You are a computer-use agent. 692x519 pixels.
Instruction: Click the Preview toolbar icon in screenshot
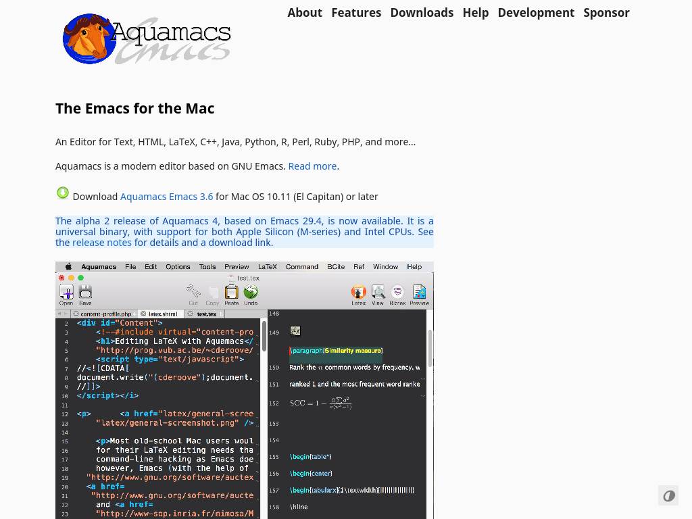(419, 295)
